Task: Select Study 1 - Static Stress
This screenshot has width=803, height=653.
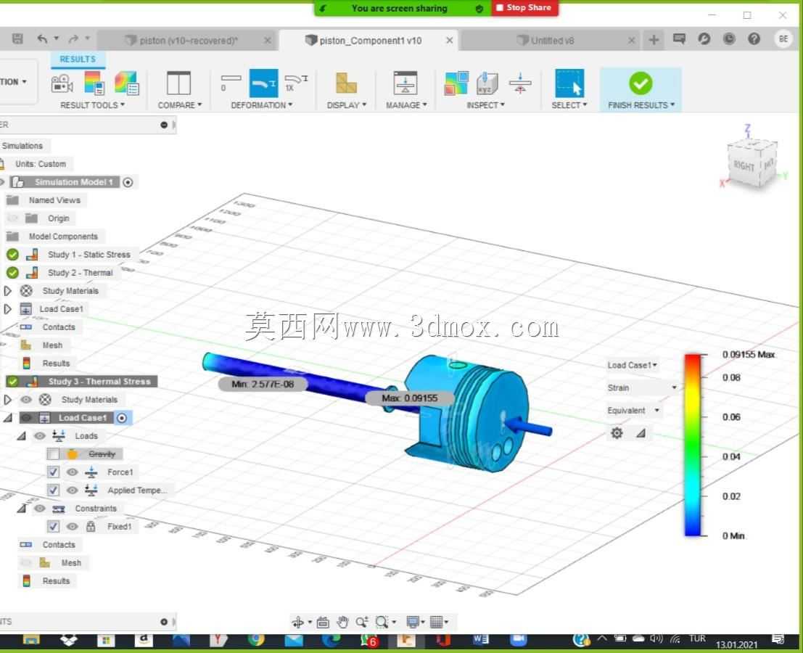Action: 88,255
